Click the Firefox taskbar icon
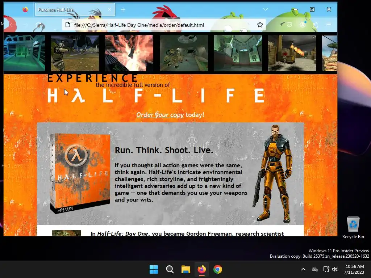Image resolution: width=371 pixels, height=278 pixels. (201, 269)
